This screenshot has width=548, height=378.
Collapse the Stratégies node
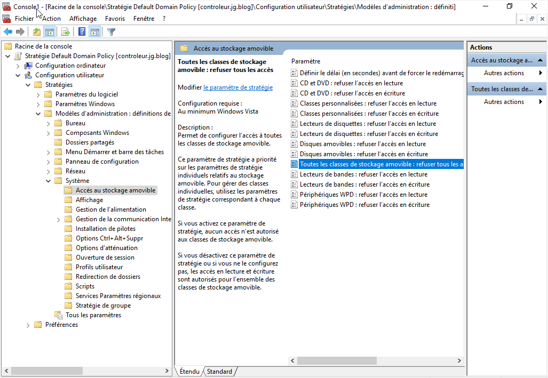click(28, 85)
